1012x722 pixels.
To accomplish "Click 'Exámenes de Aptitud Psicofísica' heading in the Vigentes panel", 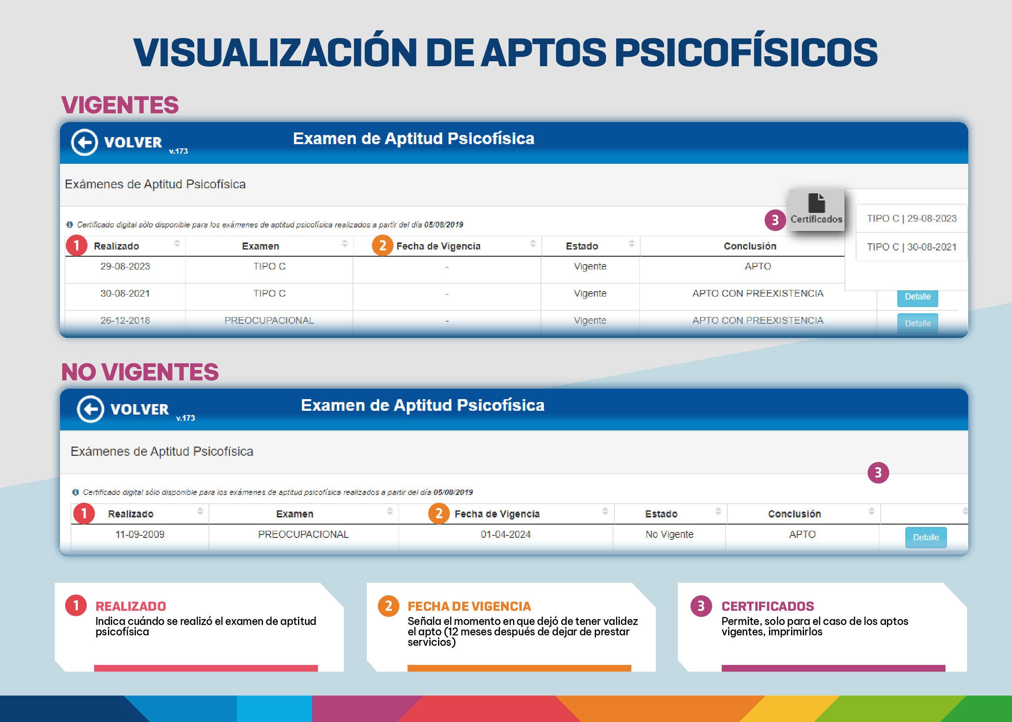I will coord(155,185).
